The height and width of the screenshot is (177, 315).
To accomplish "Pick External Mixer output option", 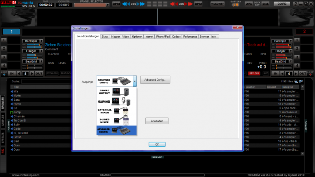I will 117,111.
